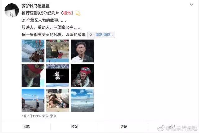
Task: Click the post timestamp 1月7日12:04
Action: pyautogui.click(x=31, y=116)
